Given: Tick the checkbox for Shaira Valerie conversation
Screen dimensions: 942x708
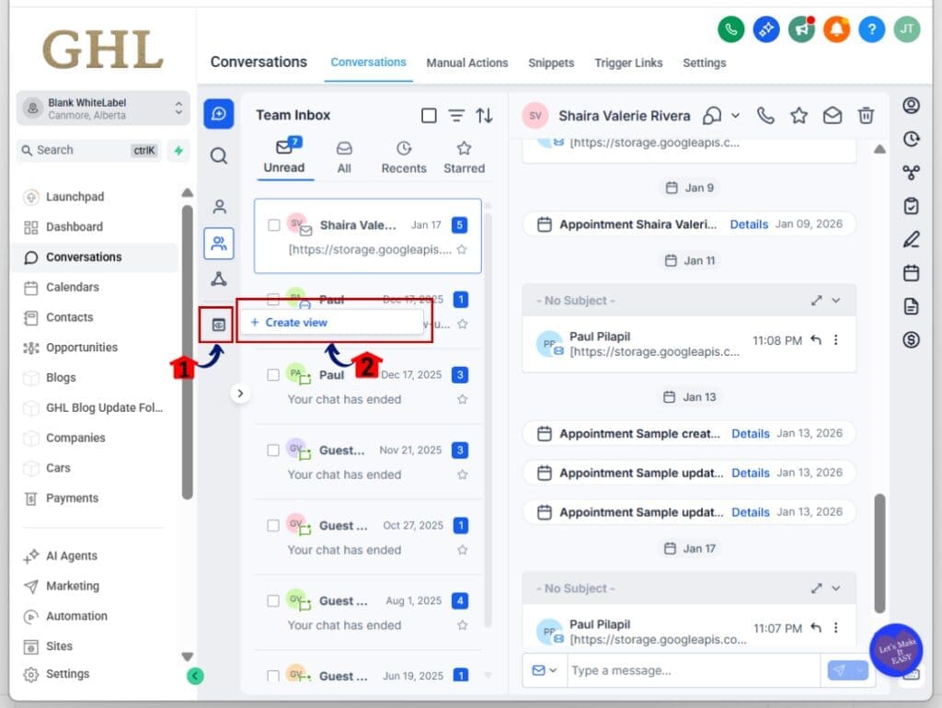Looking at the screenshot, I should pyautogui.click(x=273, y=225).
